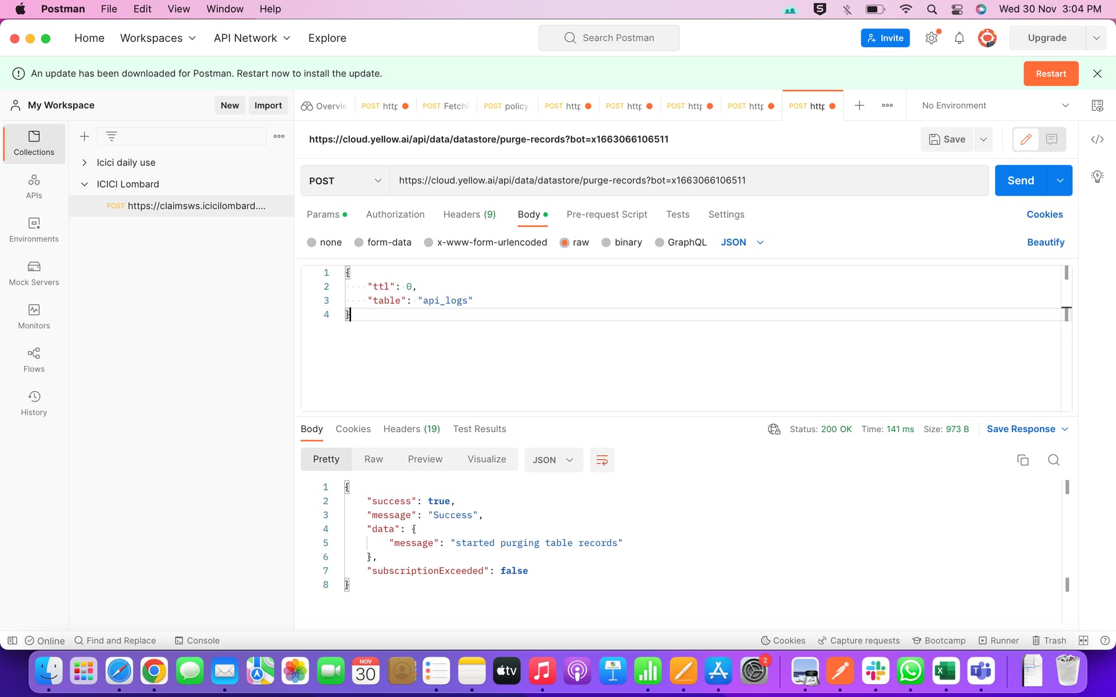Click the Invite button
The width and height of the screenshot is (1116, 697).
[x=885, y=38]
